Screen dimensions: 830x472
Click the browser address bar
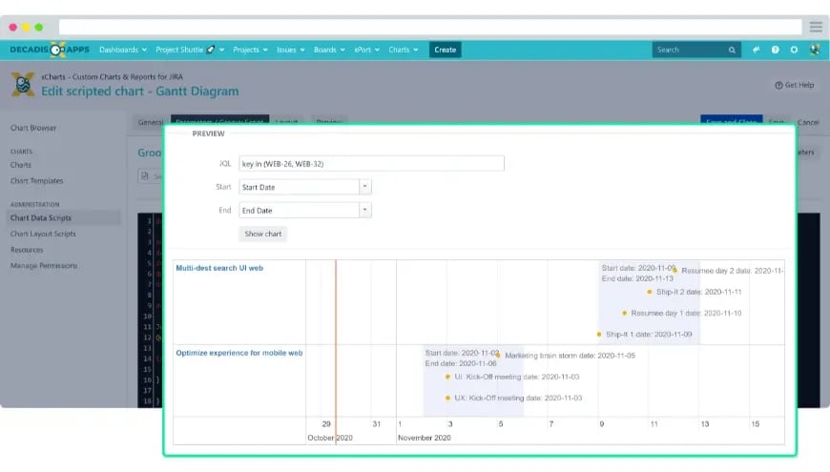click(x=430, y=27)
